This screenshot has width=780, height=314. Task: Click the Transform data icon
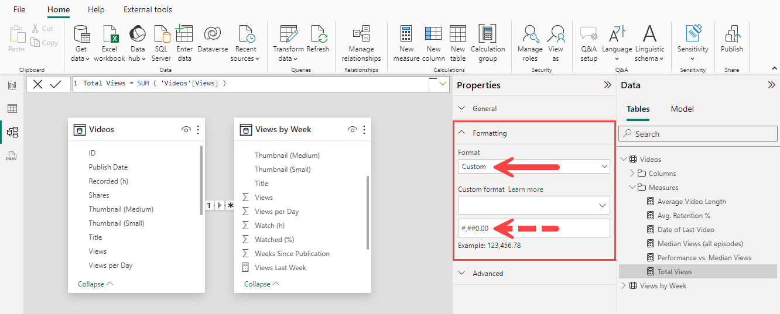(x=289, y=34)
